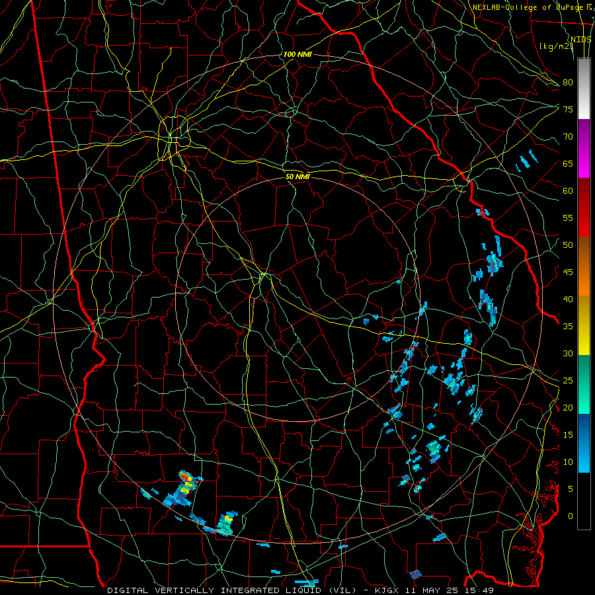Viewport: 595px width, 595px height.
Task: Click the "5" value on the VIL scale
Action: [x=571, y=489]
